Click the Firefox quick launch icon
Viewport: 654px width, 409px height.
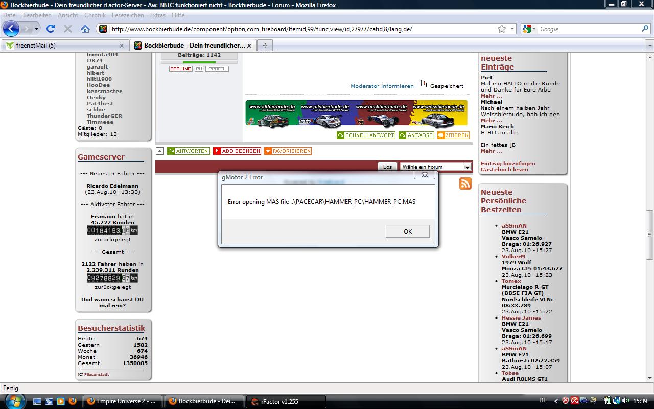pos(72,401)
